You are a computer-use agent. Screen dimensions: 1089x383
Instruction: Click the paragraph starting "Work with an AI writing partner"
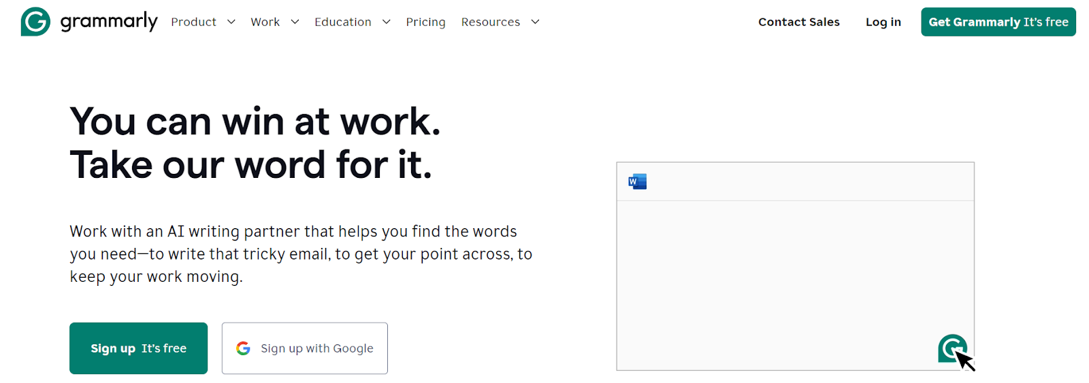click(x=301, y=254)
